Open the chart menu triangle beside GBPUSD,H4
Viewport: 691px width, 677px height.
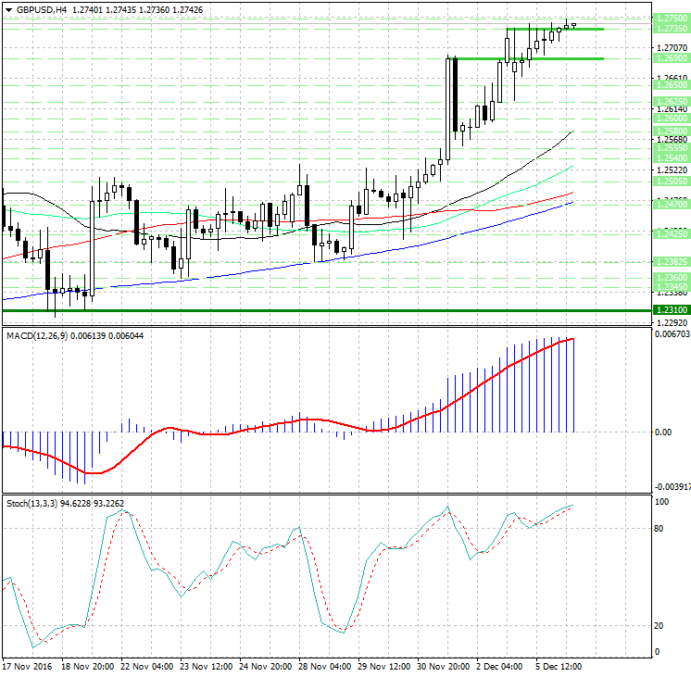pos(9,9)
